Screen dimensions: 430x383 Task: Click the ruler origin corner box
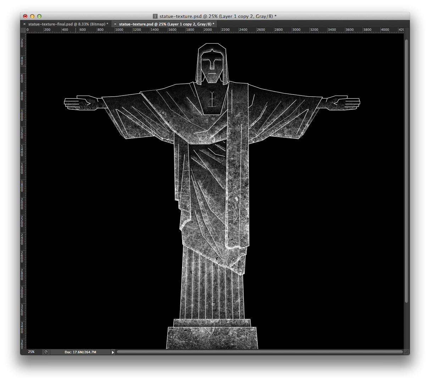(23, 30)
